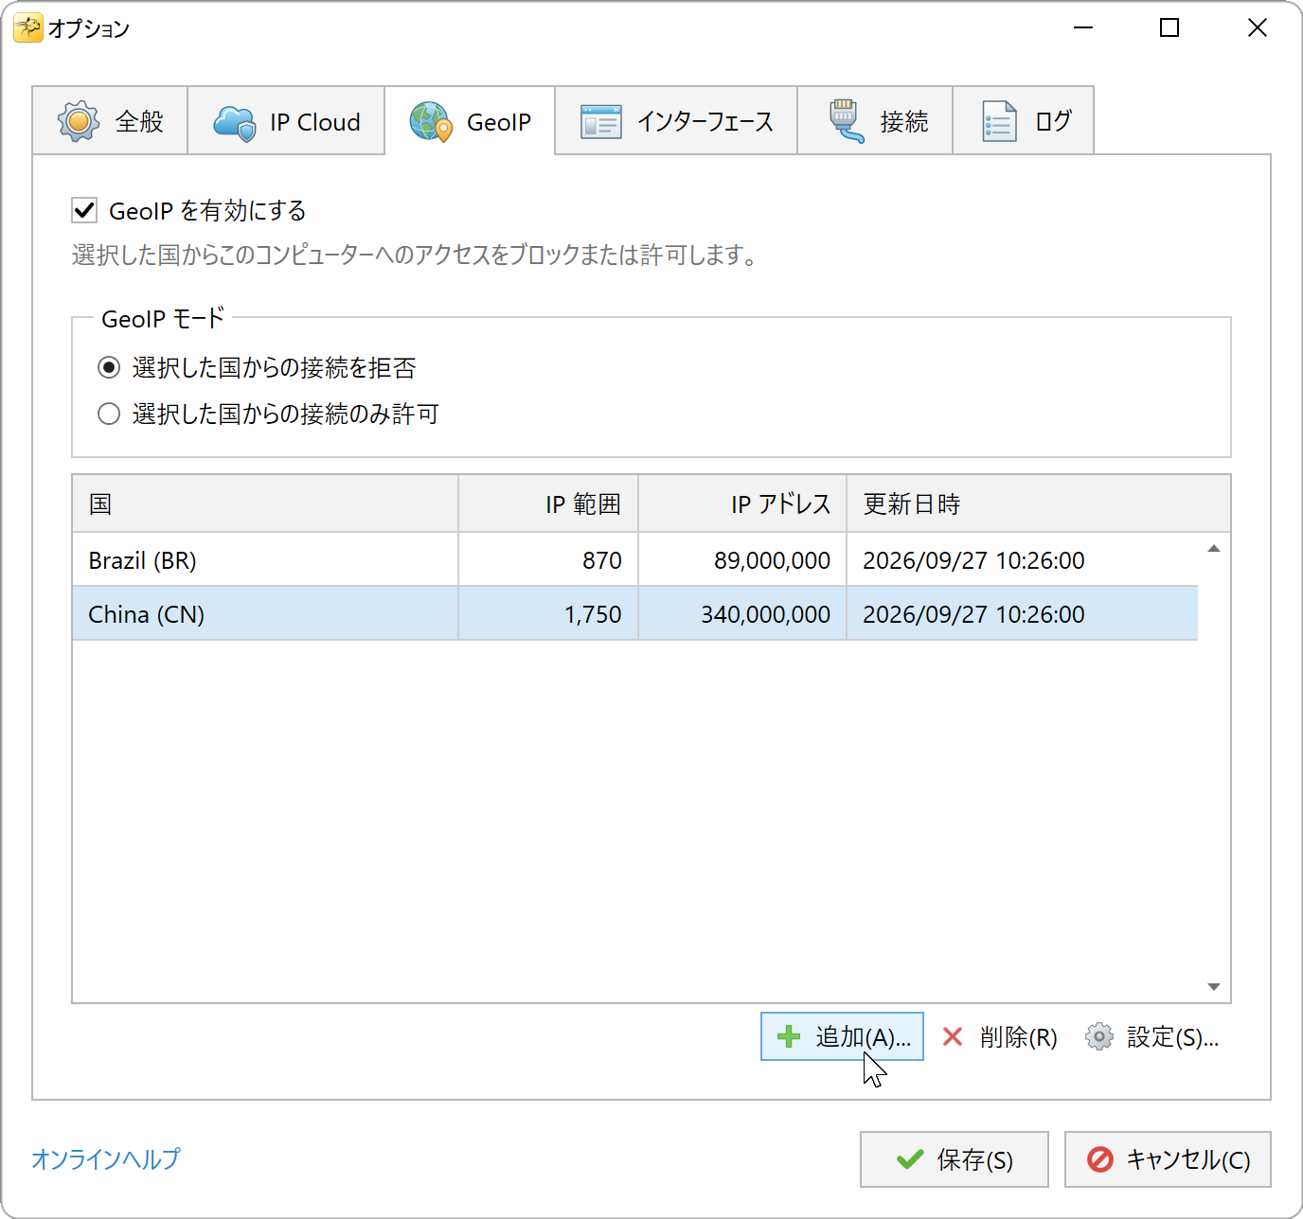
Task: Click the window icon on インターフェース tab
Action: pos(601,122)
